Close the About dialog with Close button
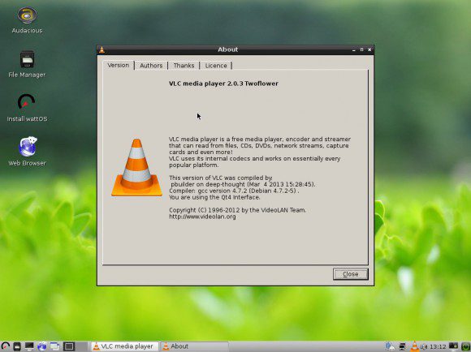This screenshot has width=471, height=352. tap(350, 274)
